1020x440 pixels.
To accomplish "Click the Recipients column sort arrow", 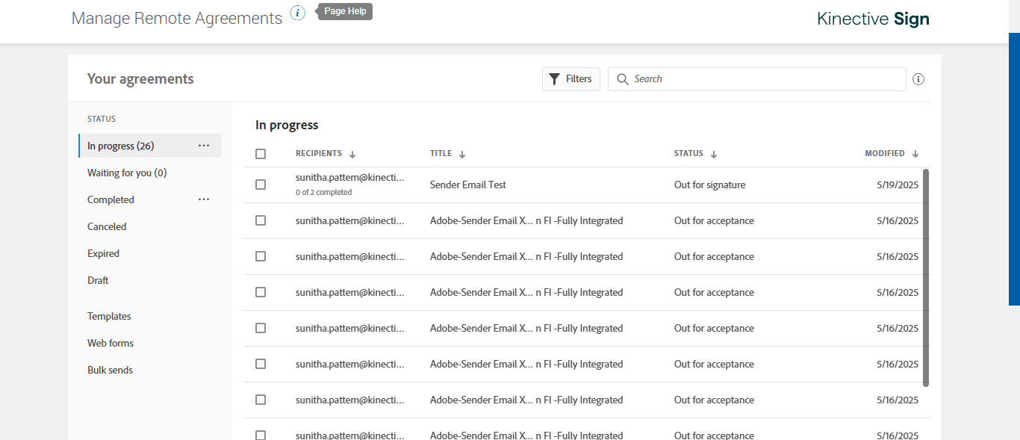I will [x=352, y=155].
